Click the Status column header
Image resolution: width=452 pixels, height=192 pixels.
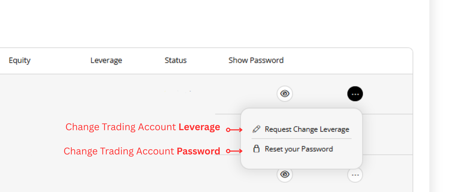176,60
